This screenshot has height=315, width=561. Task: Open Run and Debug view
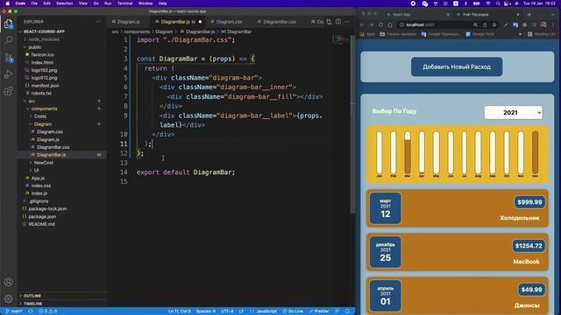[9, 74]
